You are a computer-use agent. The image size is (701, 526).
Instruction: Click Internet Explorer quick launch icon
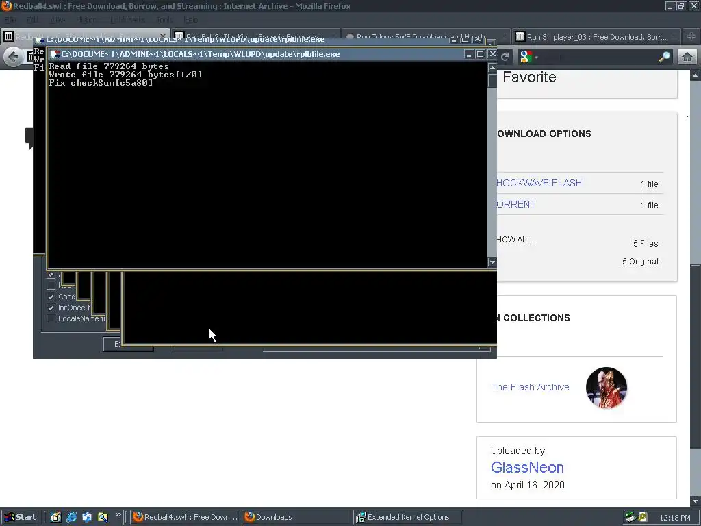pos(71,517)
